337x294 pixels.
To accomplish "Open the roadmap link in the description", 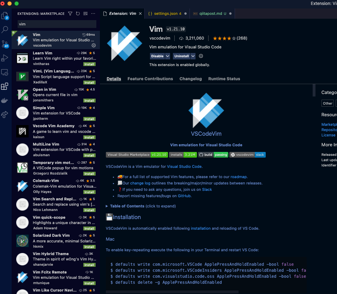I will coord(239,177).
